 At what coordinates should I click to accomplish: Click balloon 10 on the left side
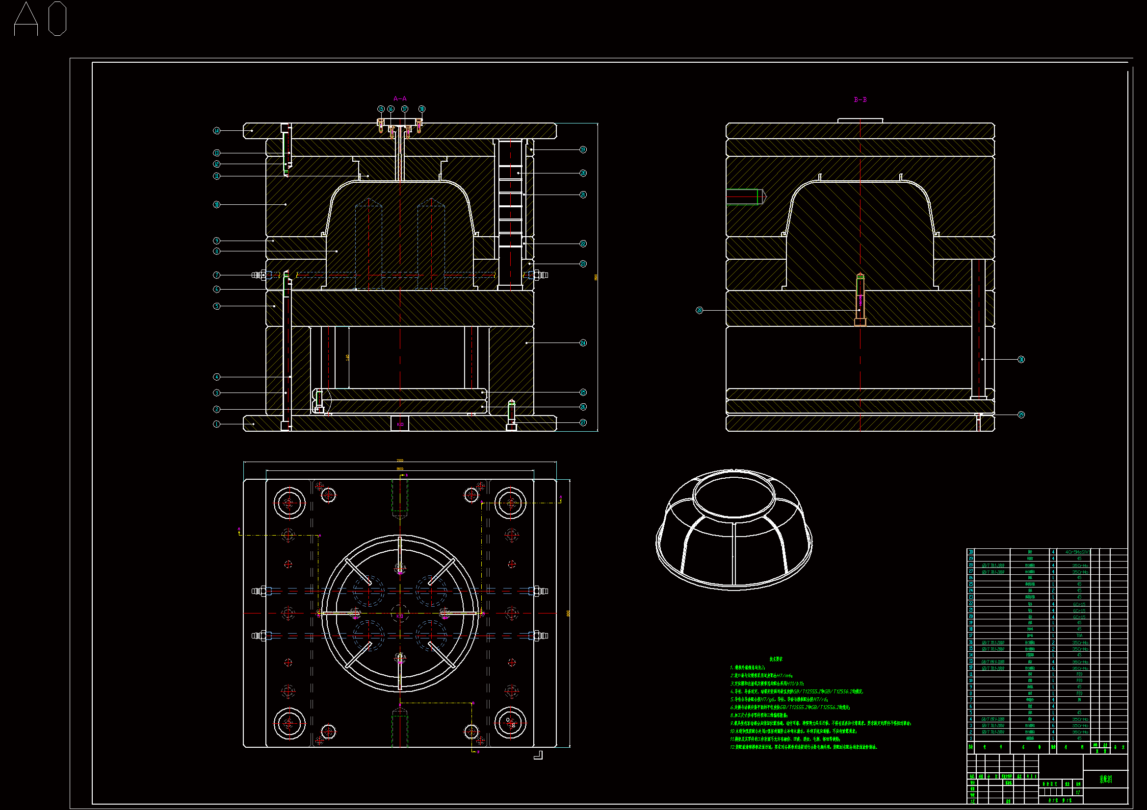click(216, 205)
